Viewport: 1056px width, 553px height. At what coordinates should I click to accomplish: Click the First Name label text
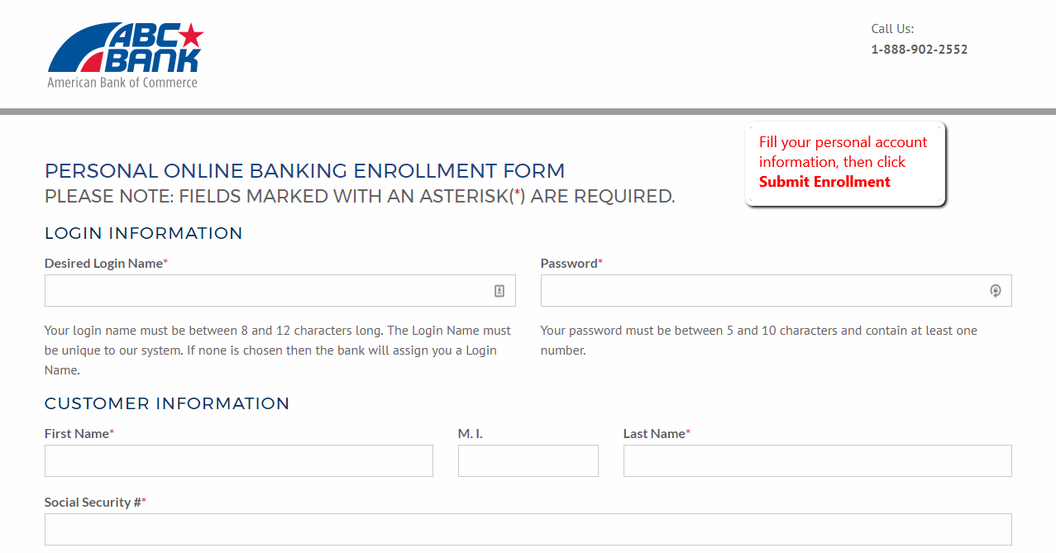point(74,433)
